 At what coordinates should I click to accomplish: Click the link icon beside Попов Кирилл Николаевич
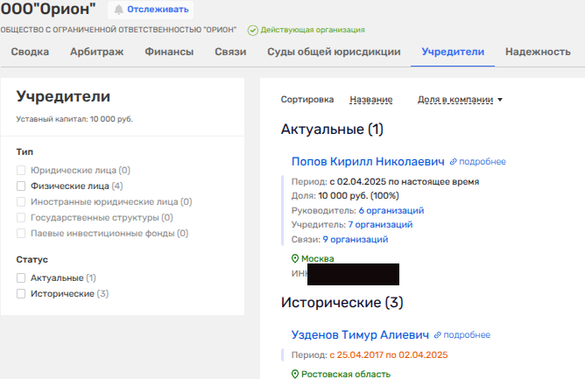click(454, 162)
